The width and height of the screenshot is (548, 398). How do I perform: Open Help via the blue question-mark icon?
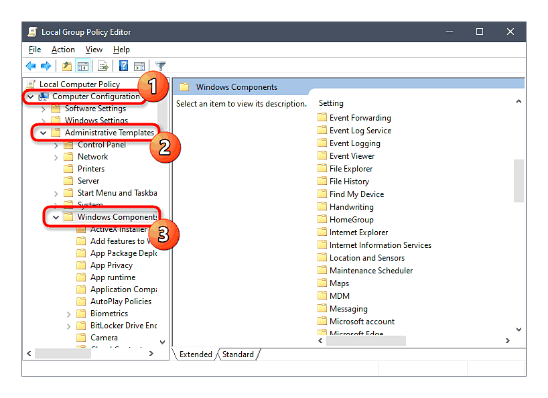click(x=124, y=66)
